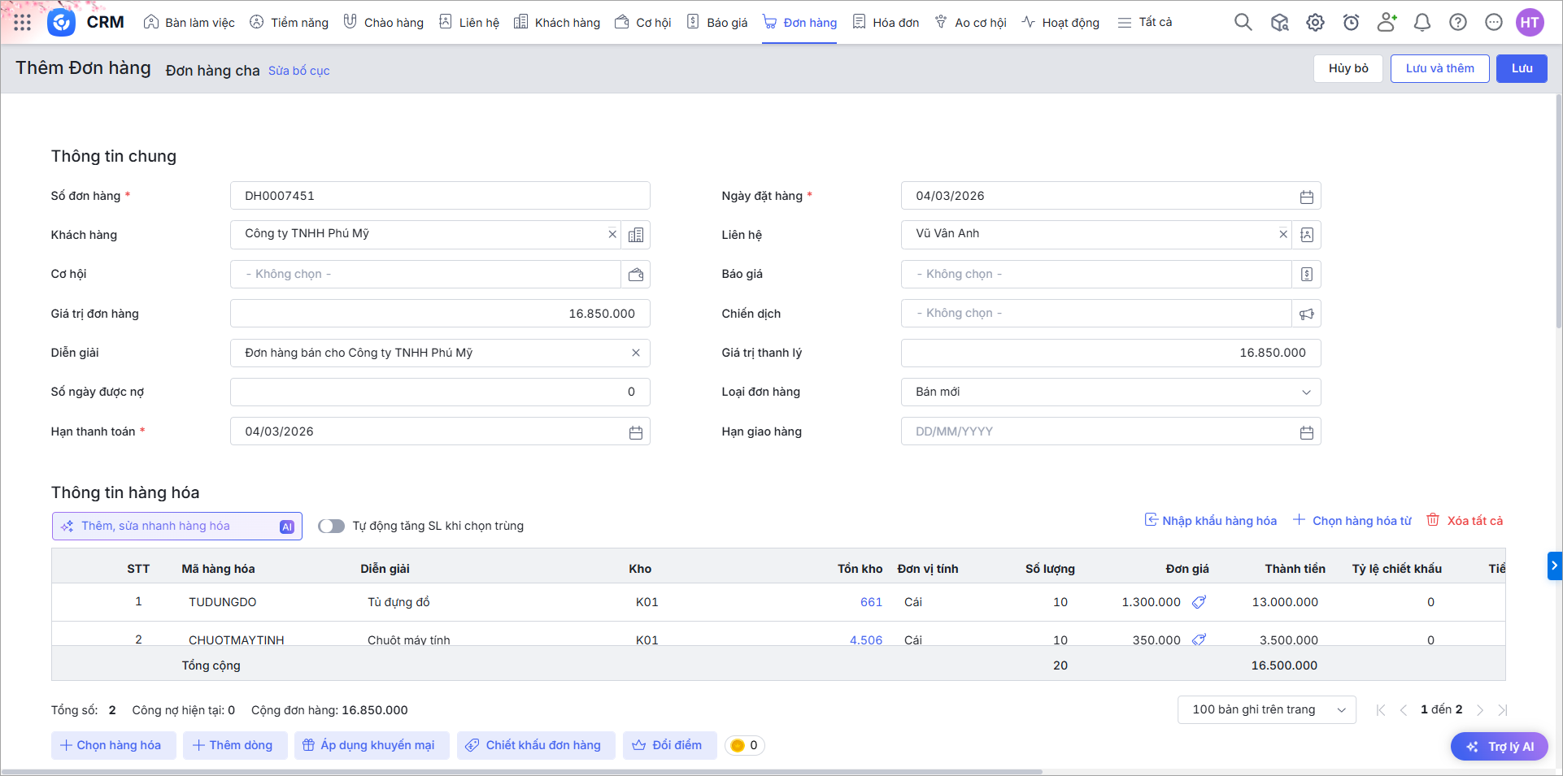Click Xóa tất cả to remove items
This screenshot has width=1563, height=776.
tap(1465, 521)
